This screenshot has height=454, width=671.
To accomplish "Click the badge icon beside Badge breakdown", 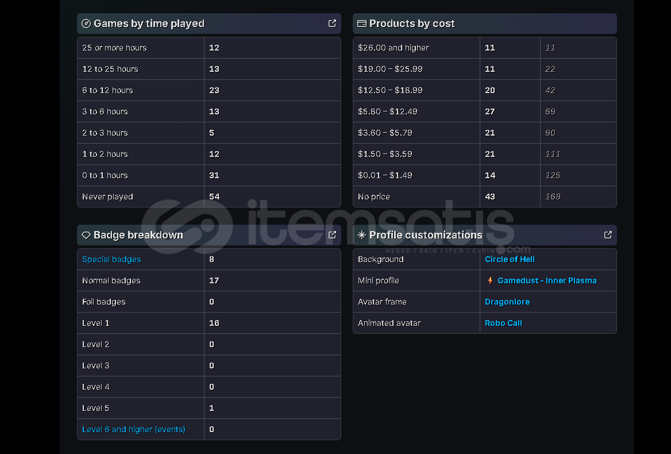I will coord(86,235).
